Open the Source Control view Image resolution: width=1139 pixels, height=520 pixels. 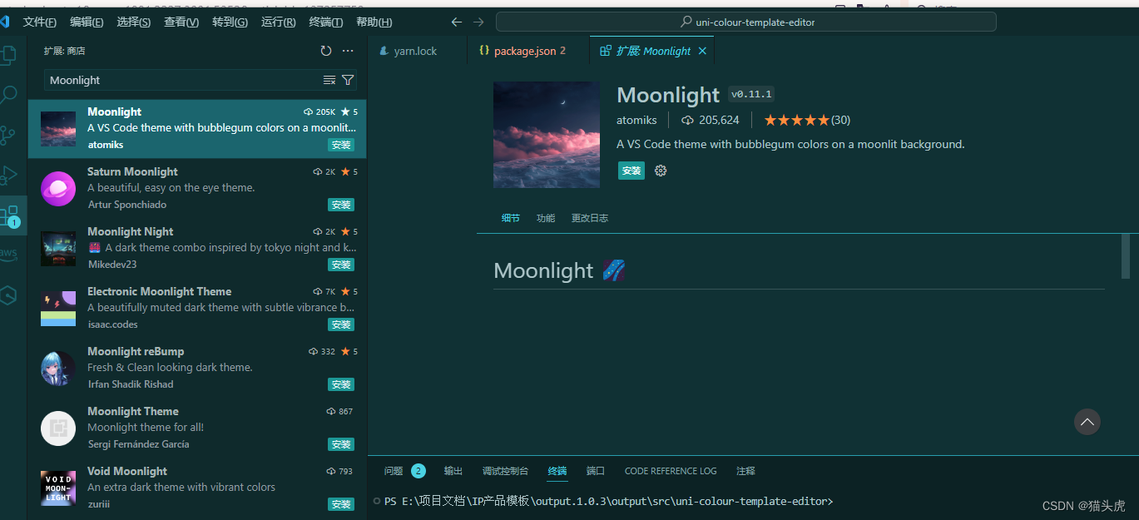tap(11, 134)
